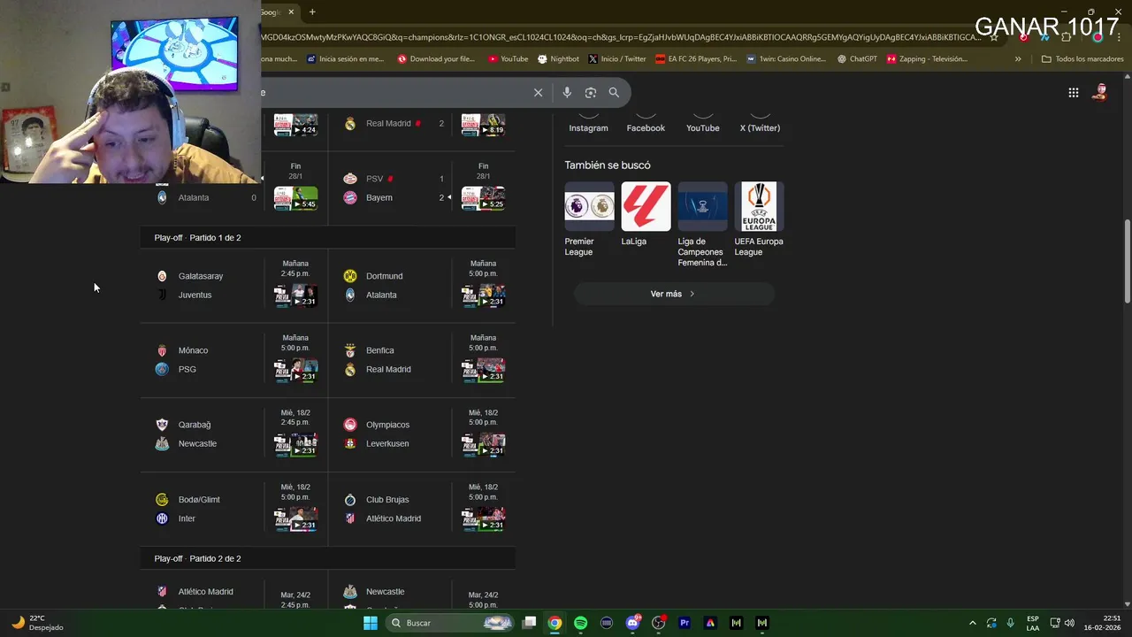Select the Premier League related search card
Screen dimensions: 1132x637
pyautogui.click(x=589, y=219)
